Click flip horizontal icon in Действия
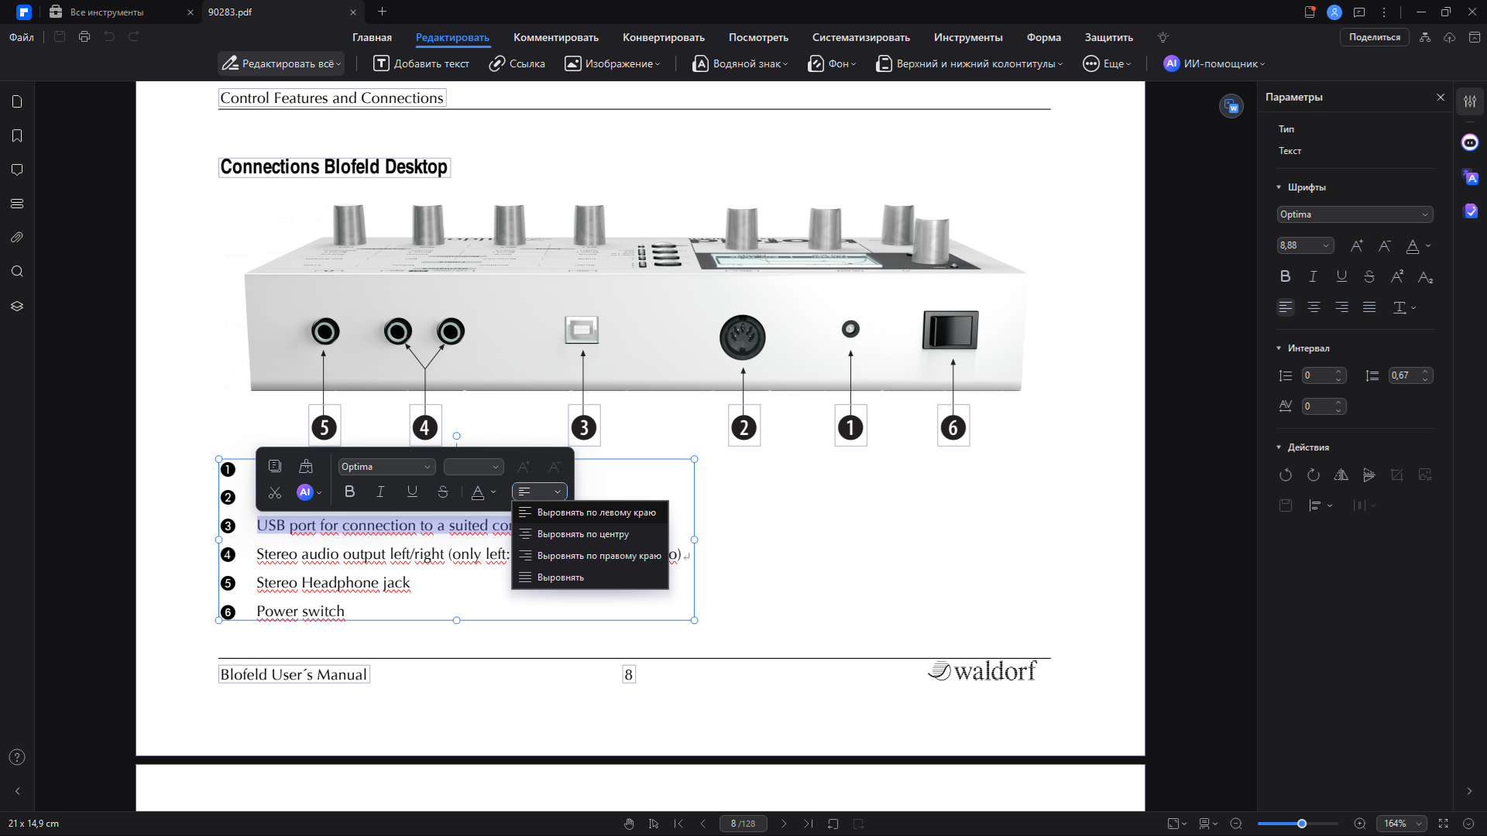1487x836 pixels. pyautogui.click(x=1341, y=475)
